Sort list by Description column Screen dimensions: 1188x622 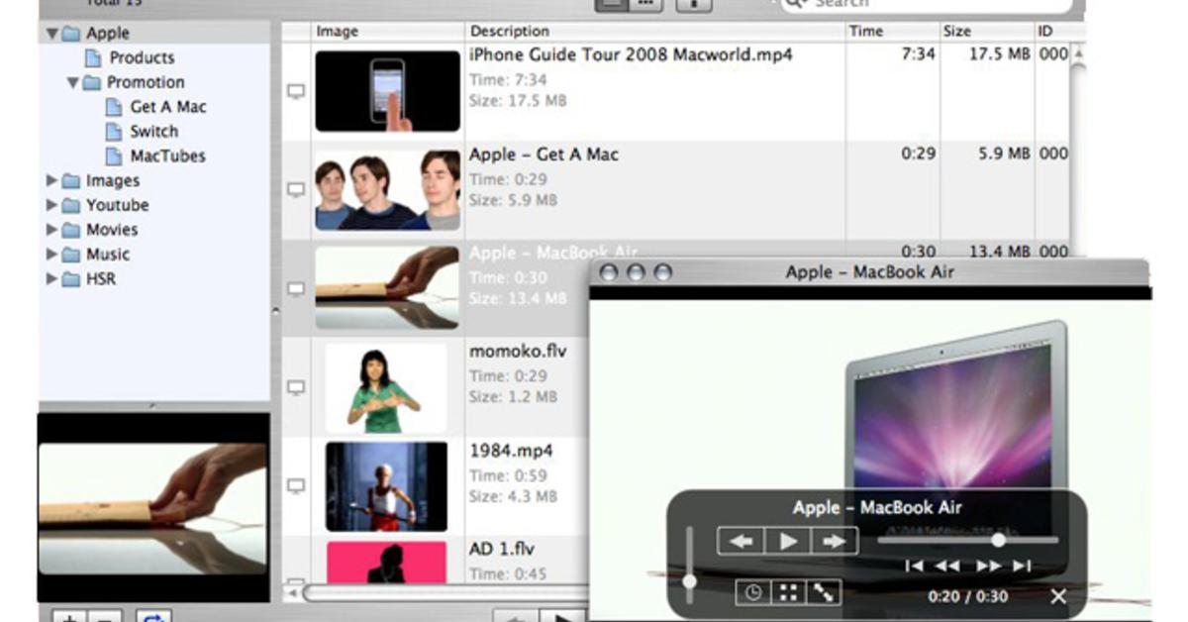pos(654,32)
